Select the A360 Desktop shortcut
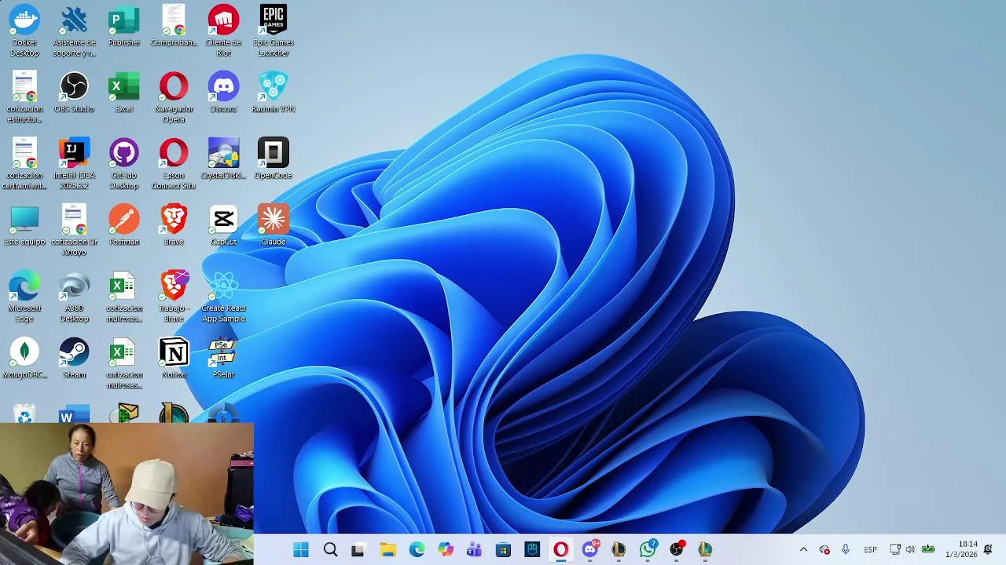The width and height of the screenshot is (1006, 565). [74, 297]
